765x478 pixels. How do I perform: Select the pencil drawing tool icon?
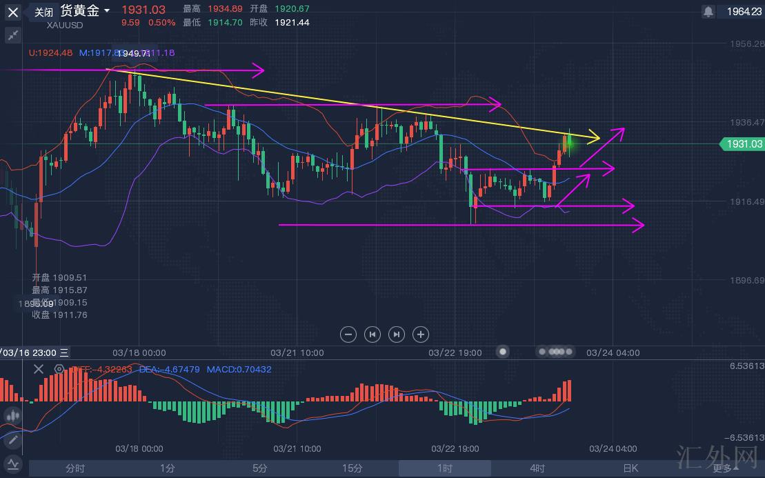point(12,440)
